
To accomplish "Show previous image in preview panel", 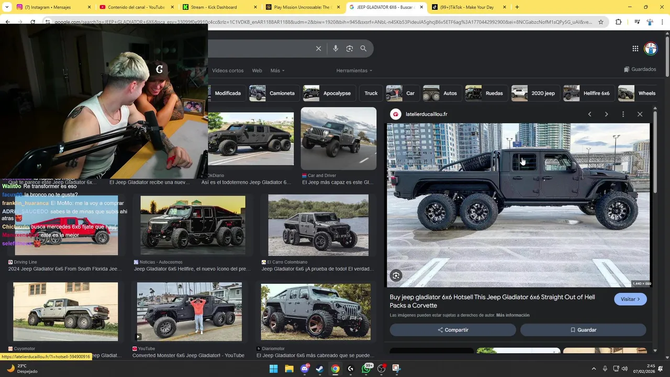I will [x=589, y=114].
